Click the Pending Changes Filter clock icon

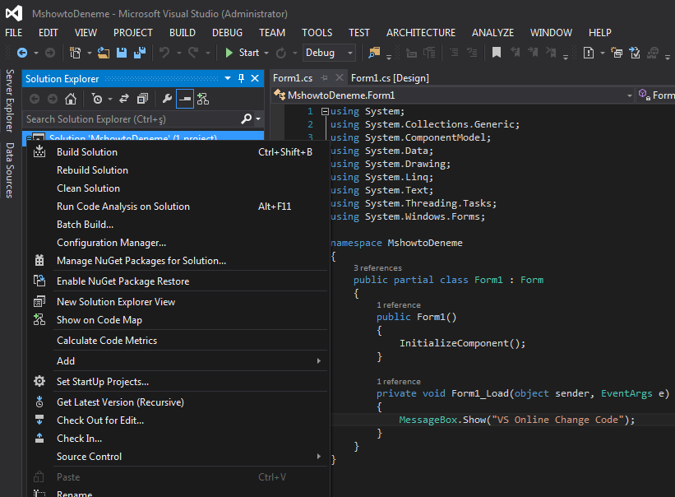(97, 99)
